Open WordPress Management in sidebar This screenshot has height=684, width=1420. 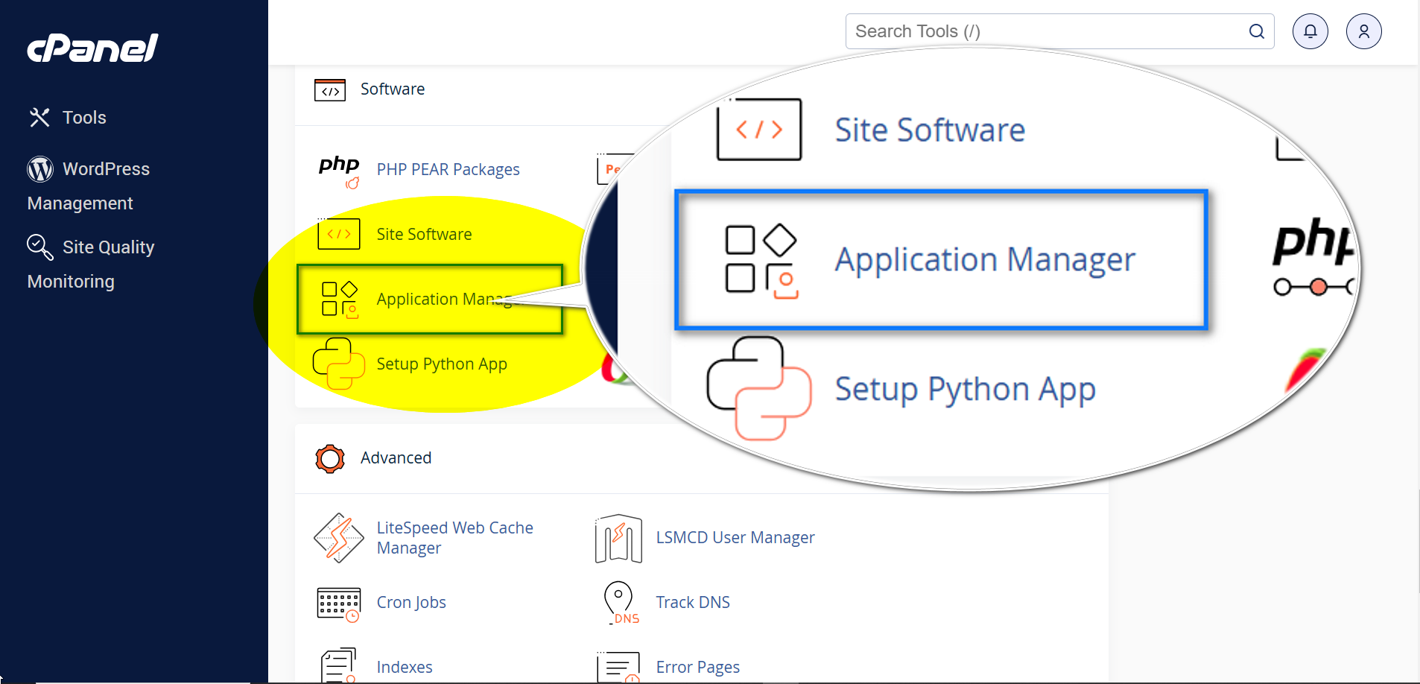88,186
